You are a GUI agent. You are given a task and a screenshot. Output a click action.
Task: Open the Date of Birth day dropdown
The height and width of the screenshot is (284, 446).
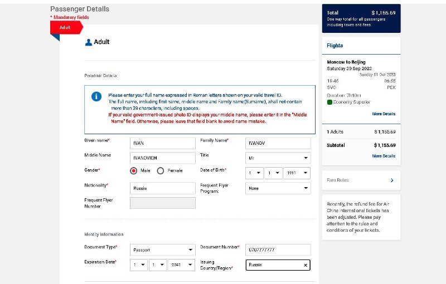pyautogui.click(x=254, y=173)
